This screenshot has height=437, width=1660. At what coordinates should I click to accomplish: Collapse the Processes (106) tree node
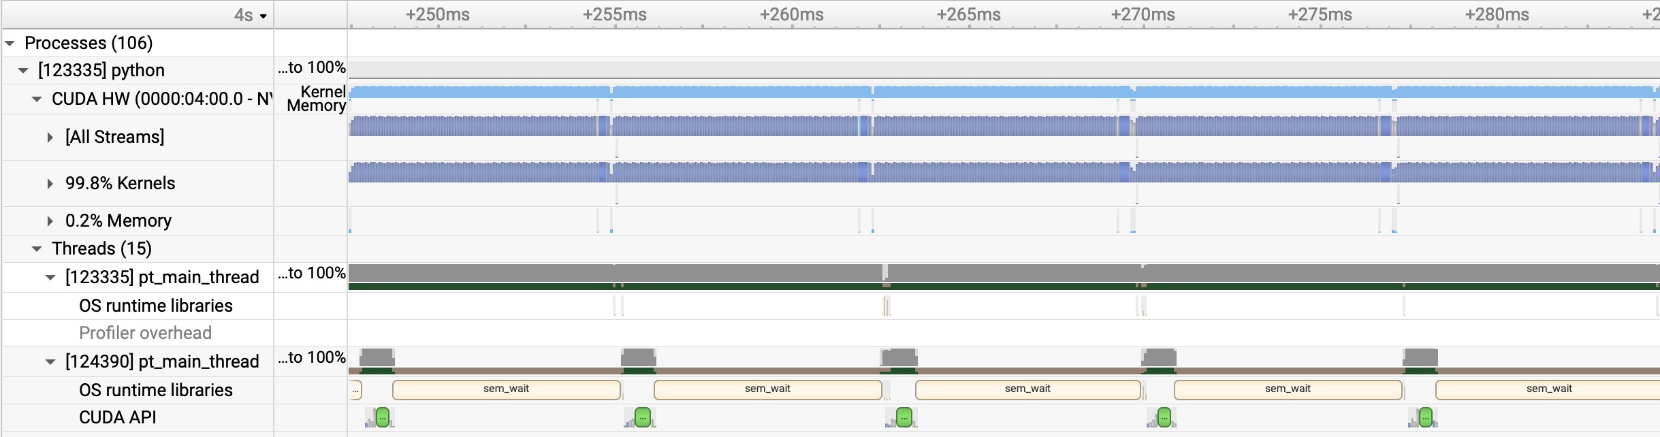(10, 43)
